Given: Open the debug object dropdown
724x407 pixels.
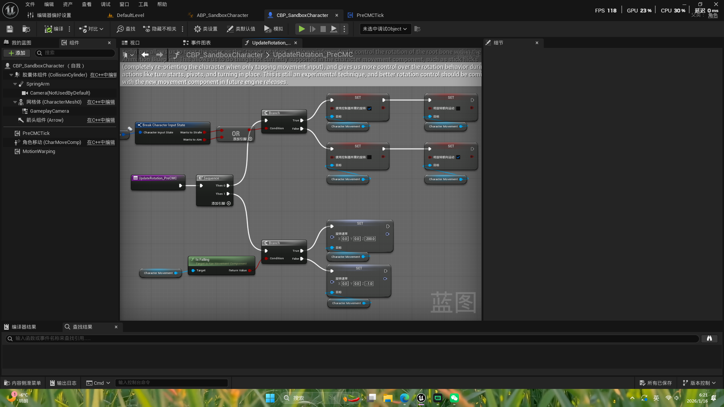Looking at the screenshot, I should 385,29.
